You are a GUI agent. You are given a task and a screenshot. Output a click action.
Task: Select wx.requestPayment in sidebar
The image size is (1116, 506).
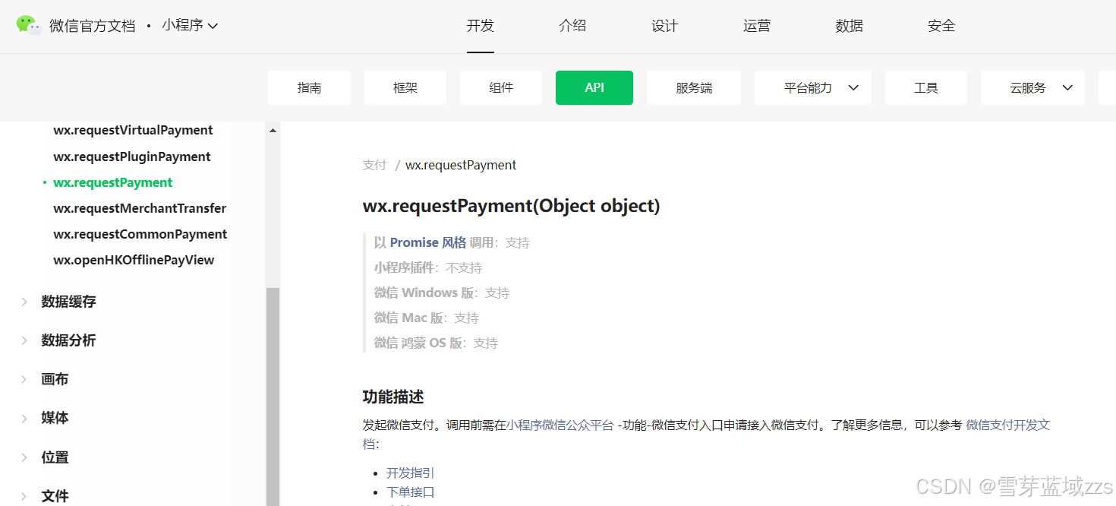click(x=113, y=182)
